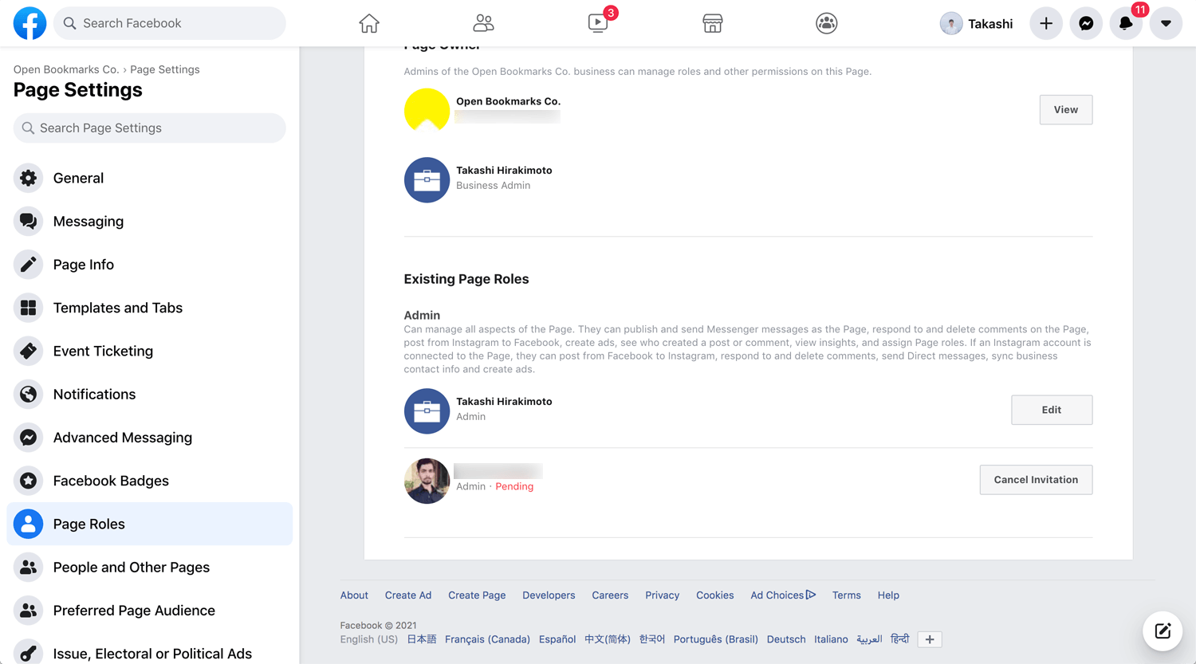1196x664 pixels.
Task: Switch language to Español
Action: 557,639
